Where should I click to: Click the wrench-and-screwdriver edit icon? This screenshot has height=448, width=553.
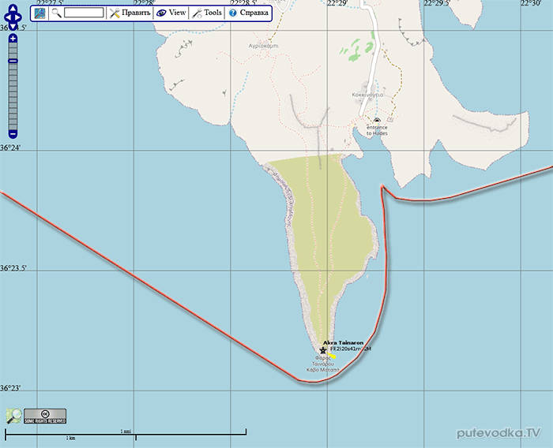[x=115, y=13]
